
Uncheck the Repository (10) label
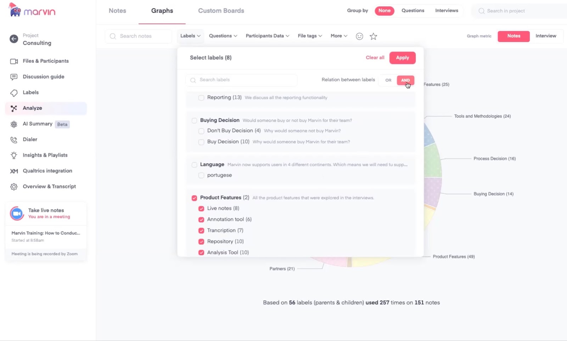[x=201, y=241]
